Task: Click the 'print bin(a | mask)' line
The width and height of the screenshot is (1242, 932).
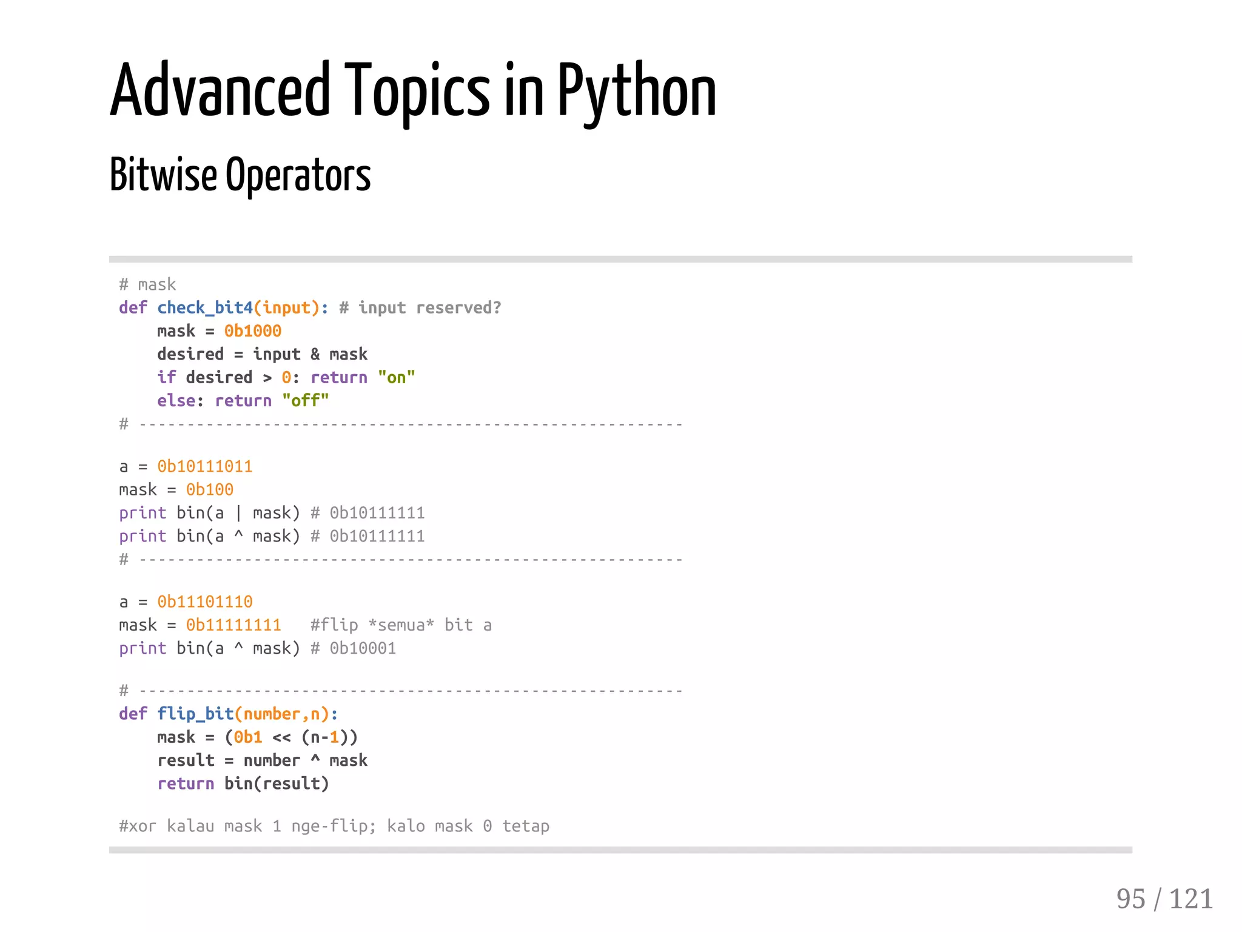Action: [x=209, y=513]
